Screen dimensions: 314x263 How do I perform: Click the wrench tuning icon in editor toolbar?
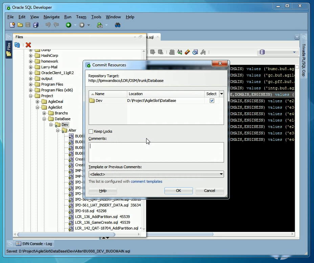pos(203,52)
